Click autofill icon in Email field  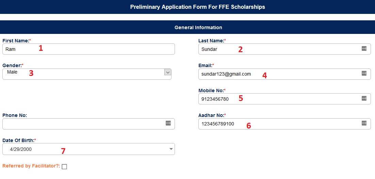tap(364, 74)
